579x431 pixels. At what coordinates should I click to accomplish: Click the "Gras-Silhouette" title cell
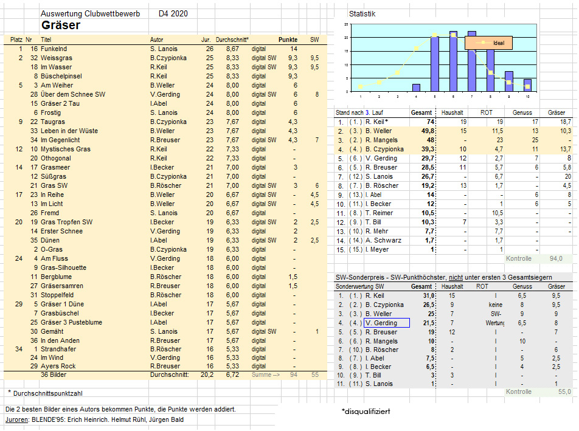tap(63, 267)
